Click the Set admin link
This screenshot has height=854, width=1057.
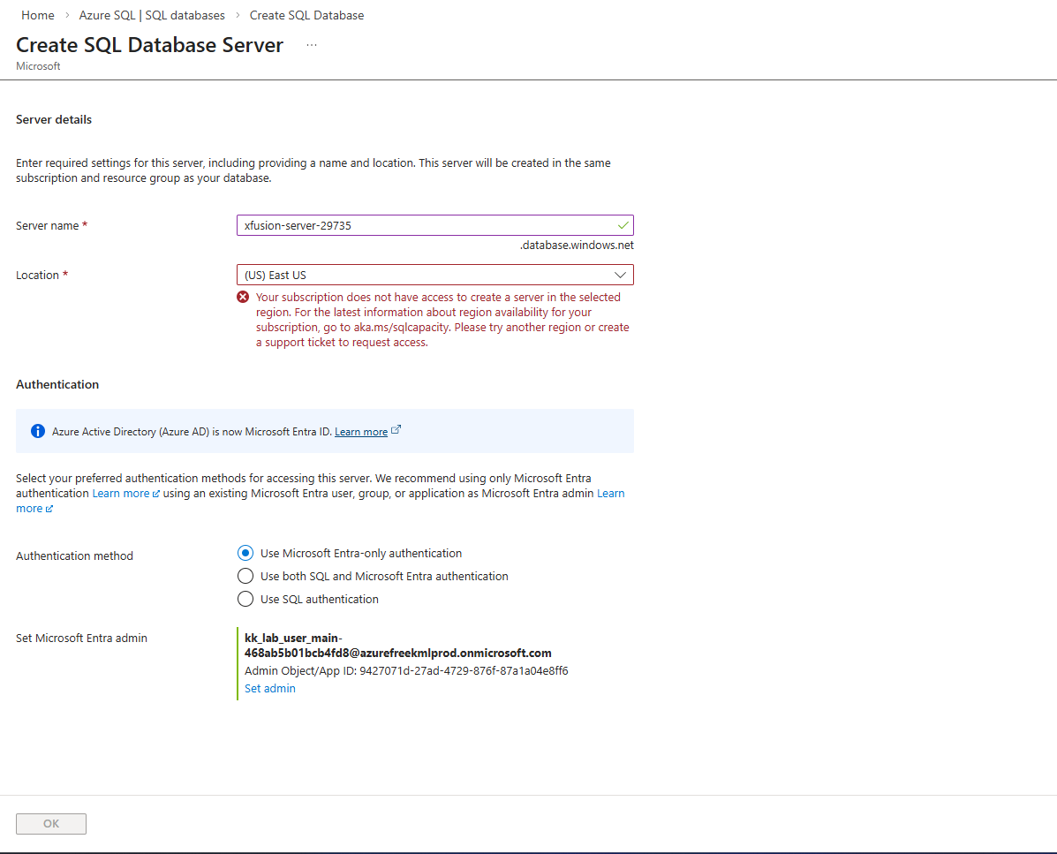click(269, 688)
